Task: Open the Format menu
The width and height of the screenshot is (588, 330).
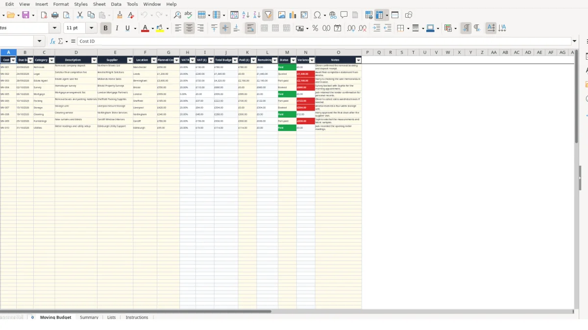Action: (x=61, y=4)
